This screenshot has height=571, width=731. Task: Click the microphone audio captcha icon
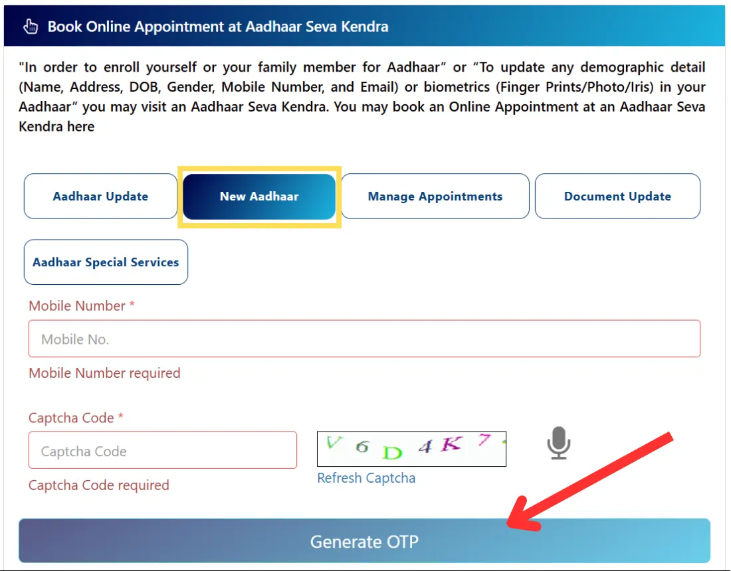[558, 443]
